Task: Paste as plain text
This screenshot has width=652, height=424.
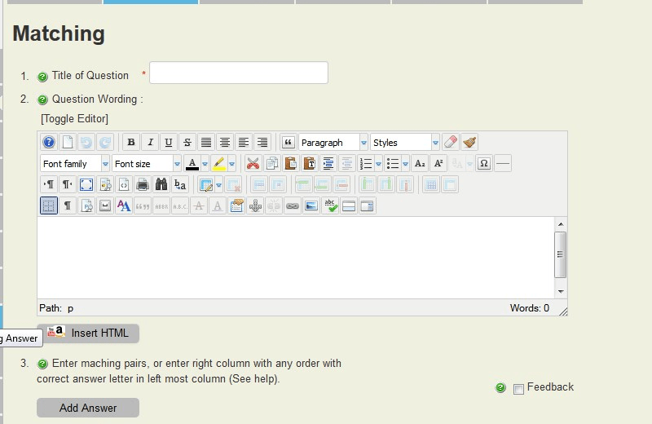Action: [x=310, y=164]
